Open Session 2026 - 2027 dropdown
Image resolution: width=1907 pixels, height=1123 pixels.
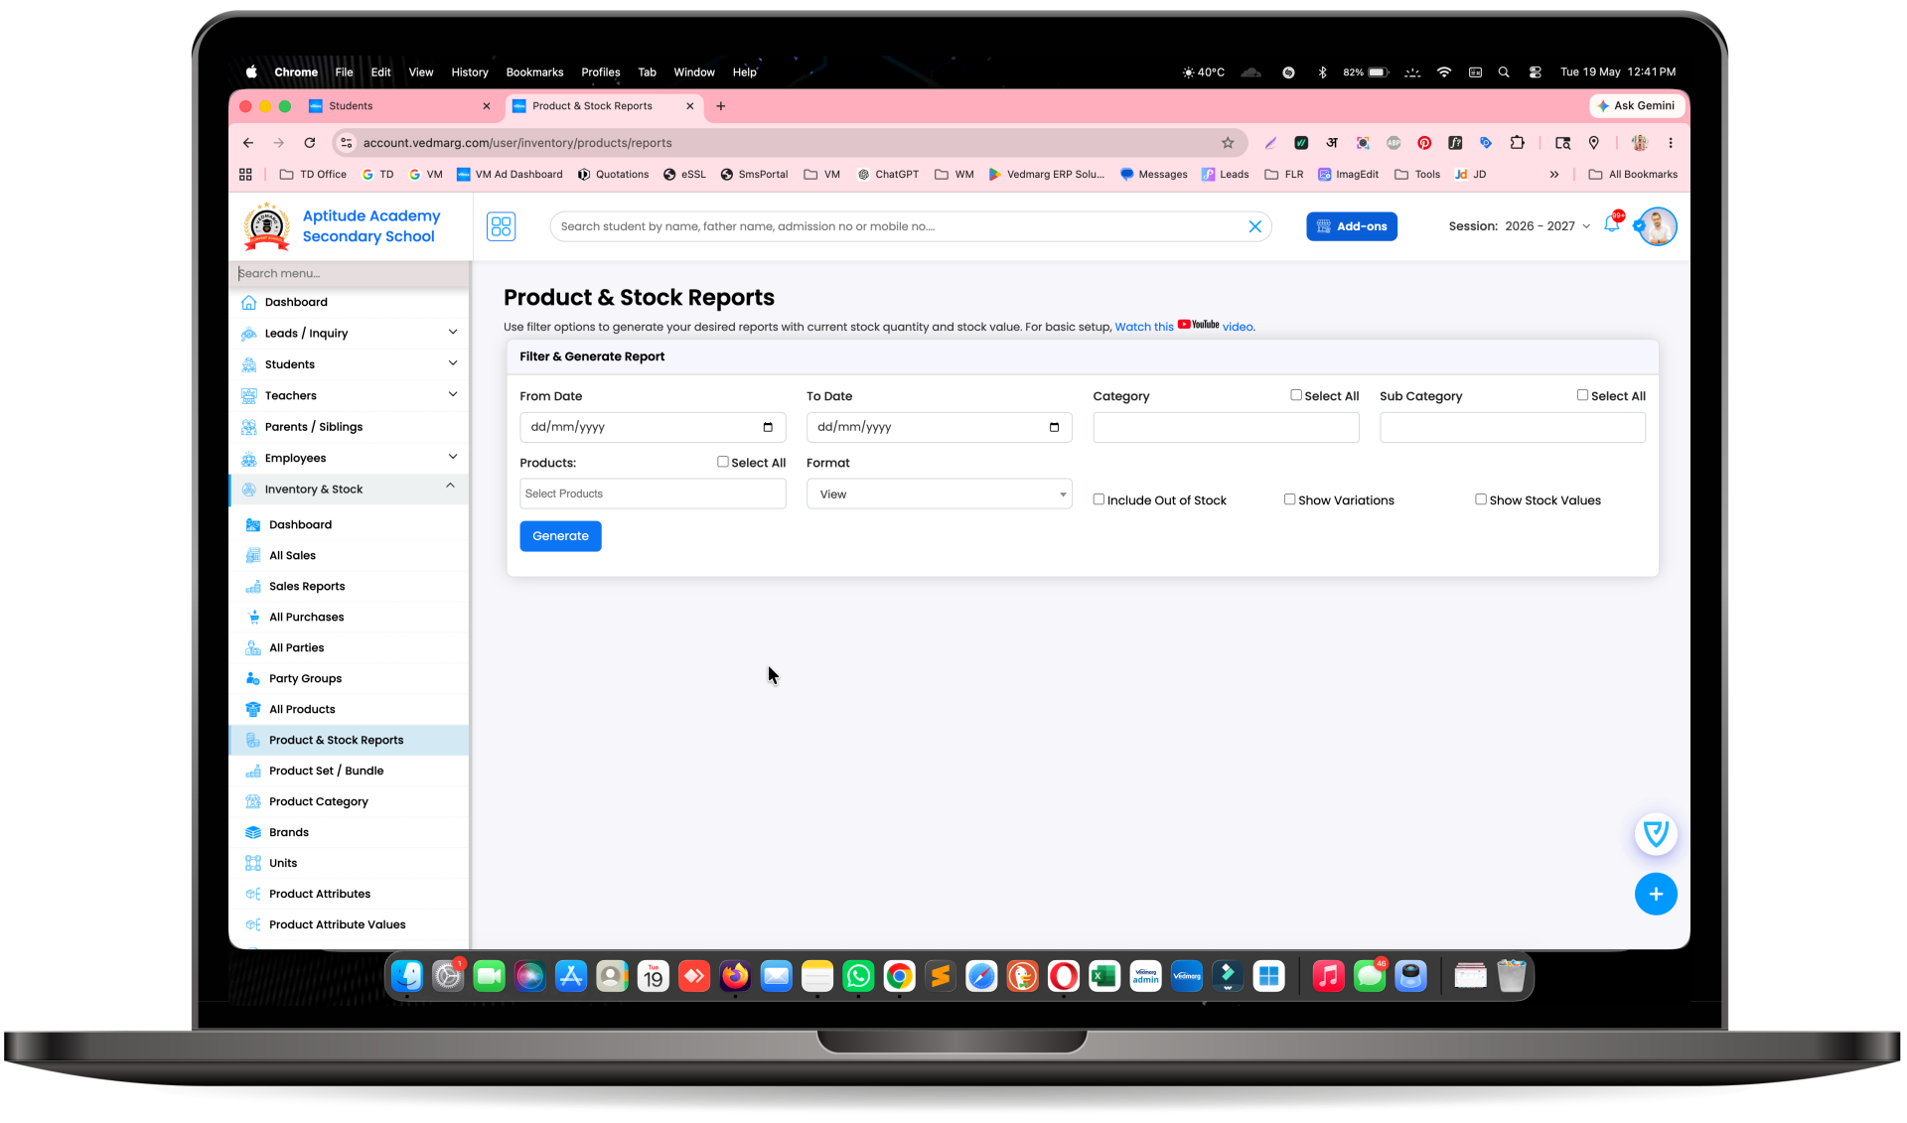[1520, 226]
